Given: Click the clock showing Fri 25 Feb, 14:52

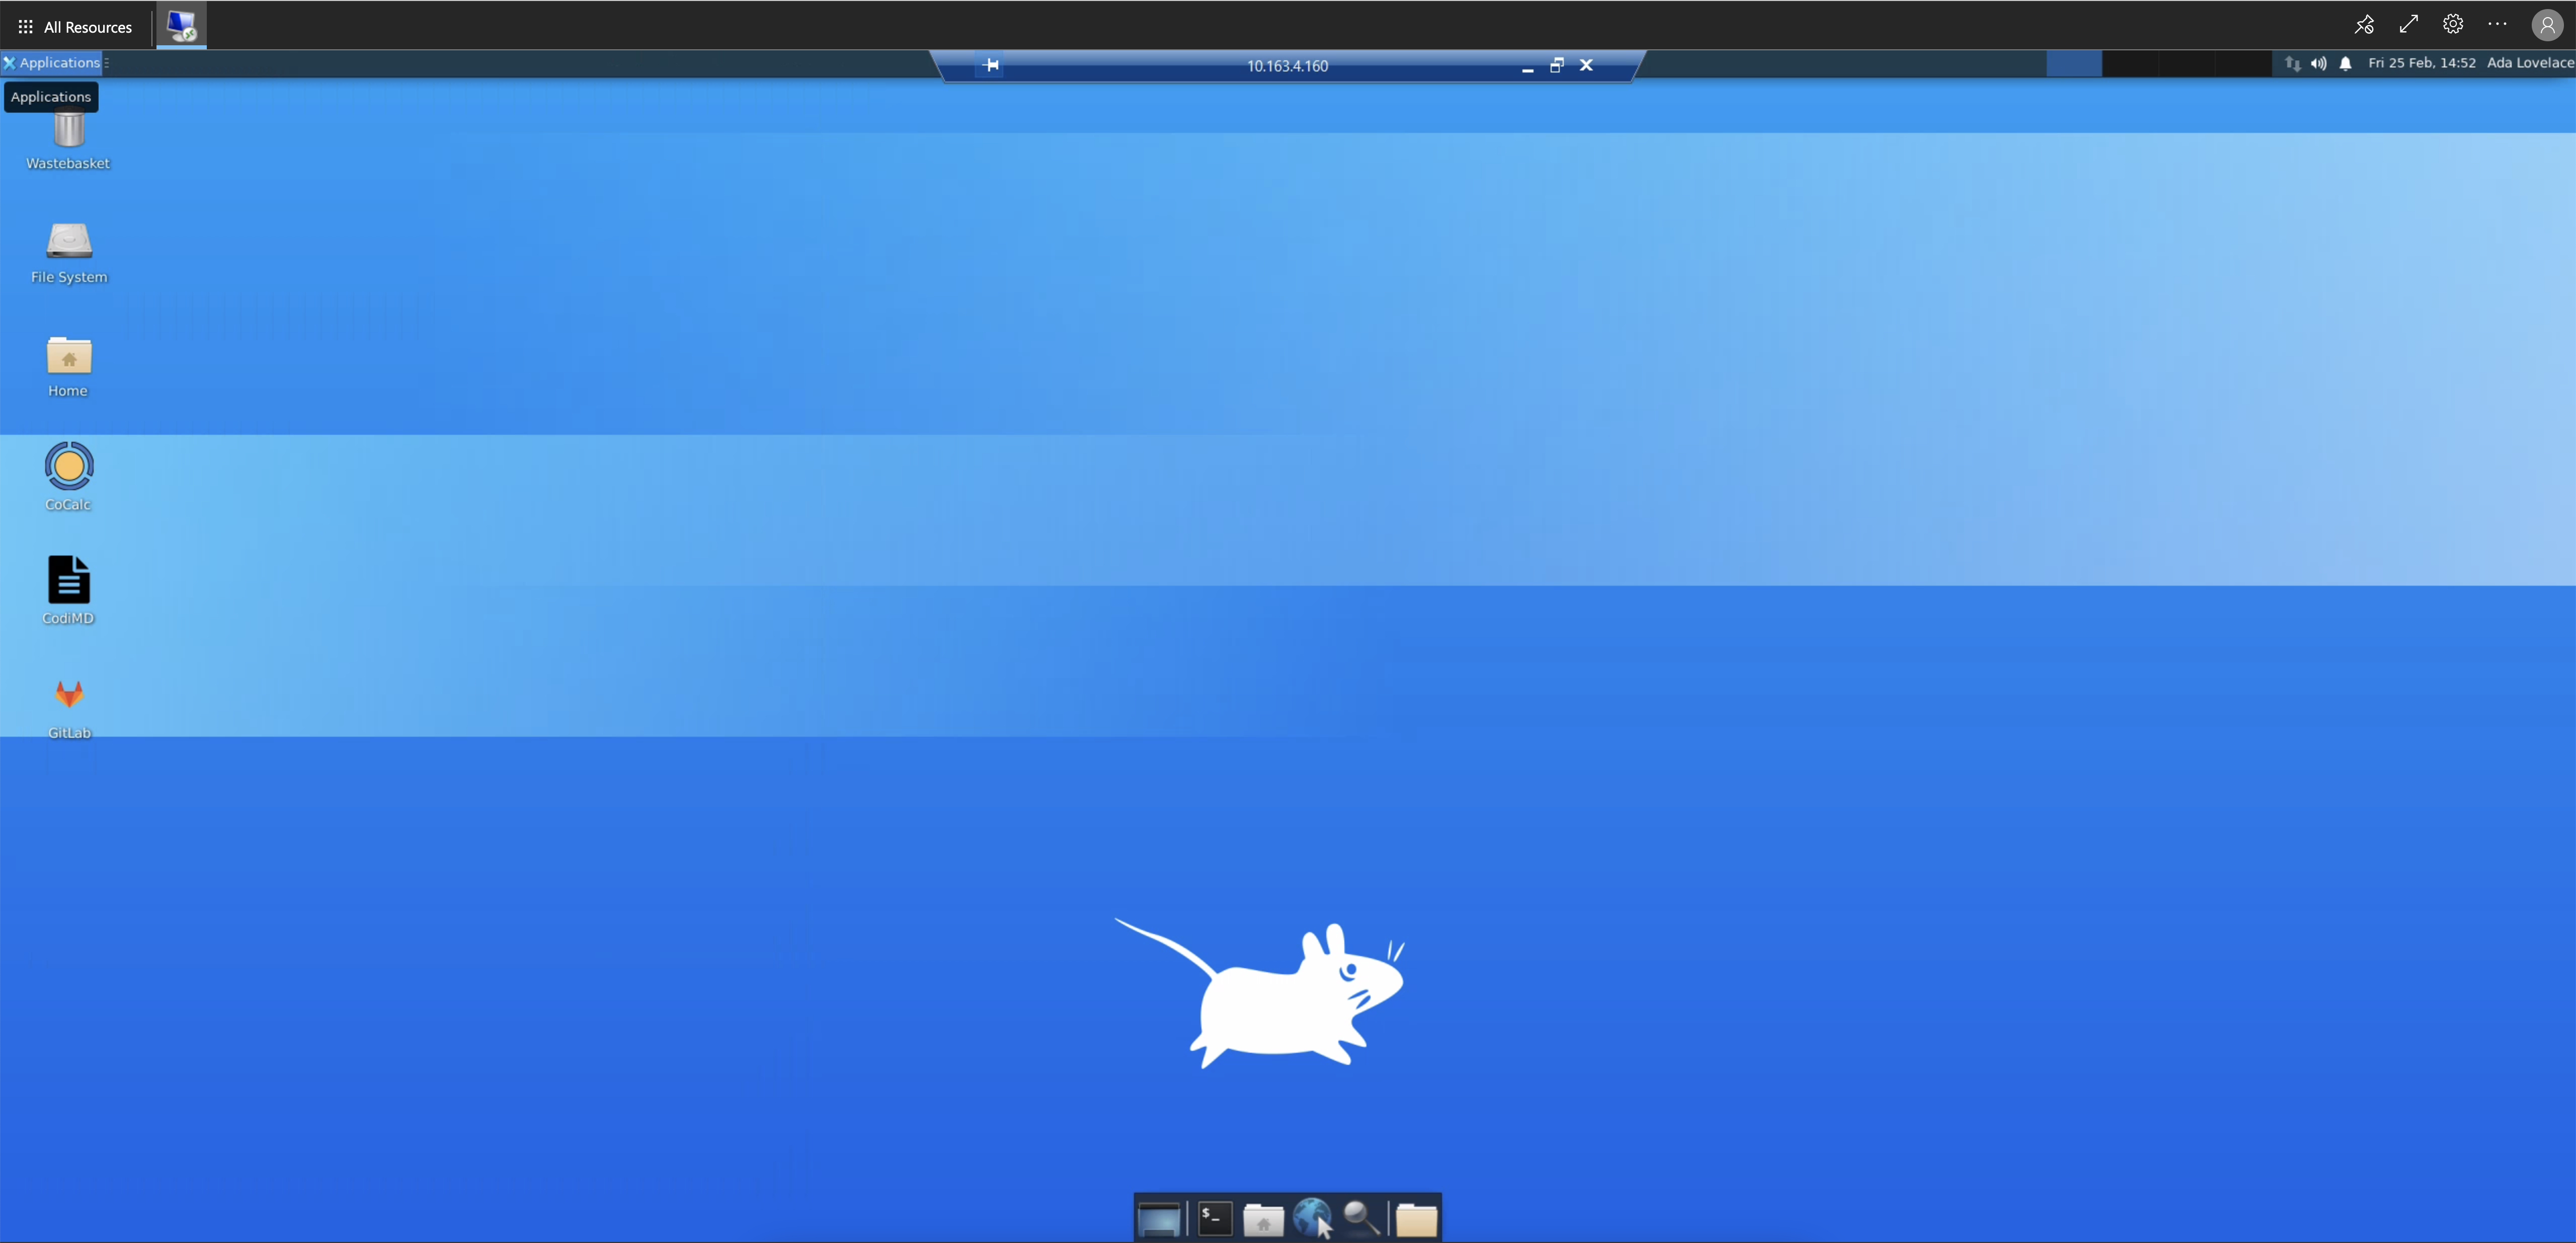Looking at the screenshot, I should pyautogui.click(x=2421, y=62).
